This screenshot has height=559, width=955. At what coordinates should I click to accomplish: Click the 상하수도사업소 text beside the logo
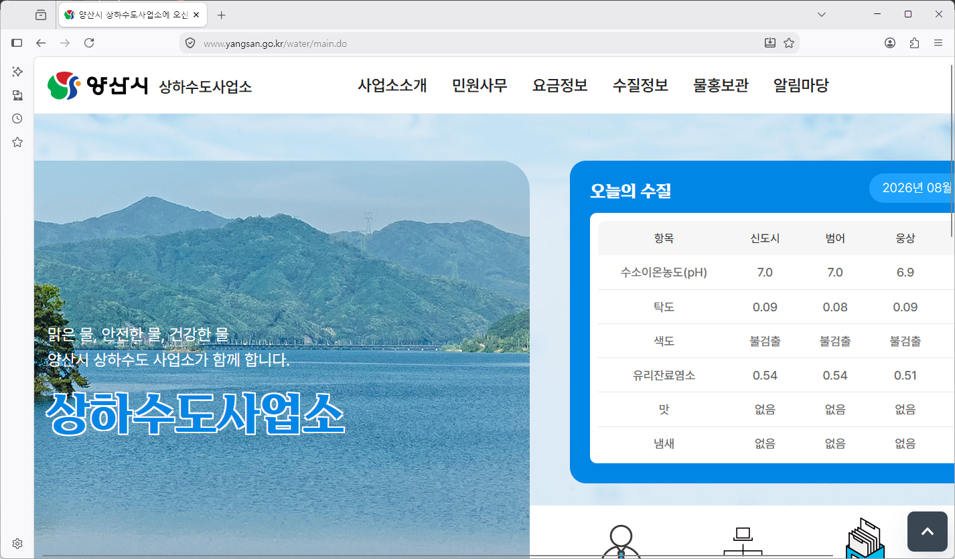206,86
